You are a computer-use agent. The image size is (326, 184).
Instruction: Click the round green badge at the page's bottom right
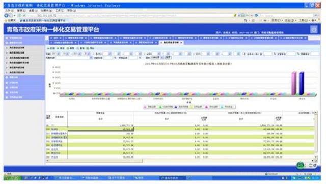[300, 165]
